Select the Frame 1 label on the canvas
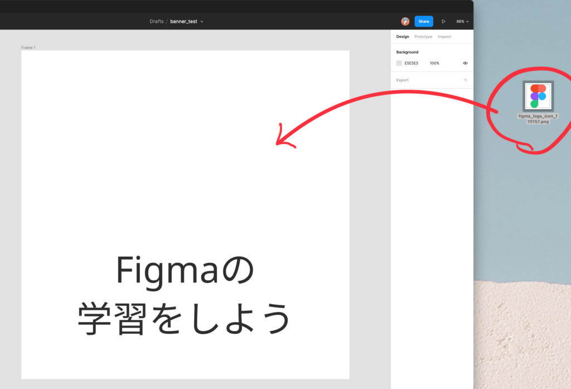The image size is (571, 389). [28, 47]
